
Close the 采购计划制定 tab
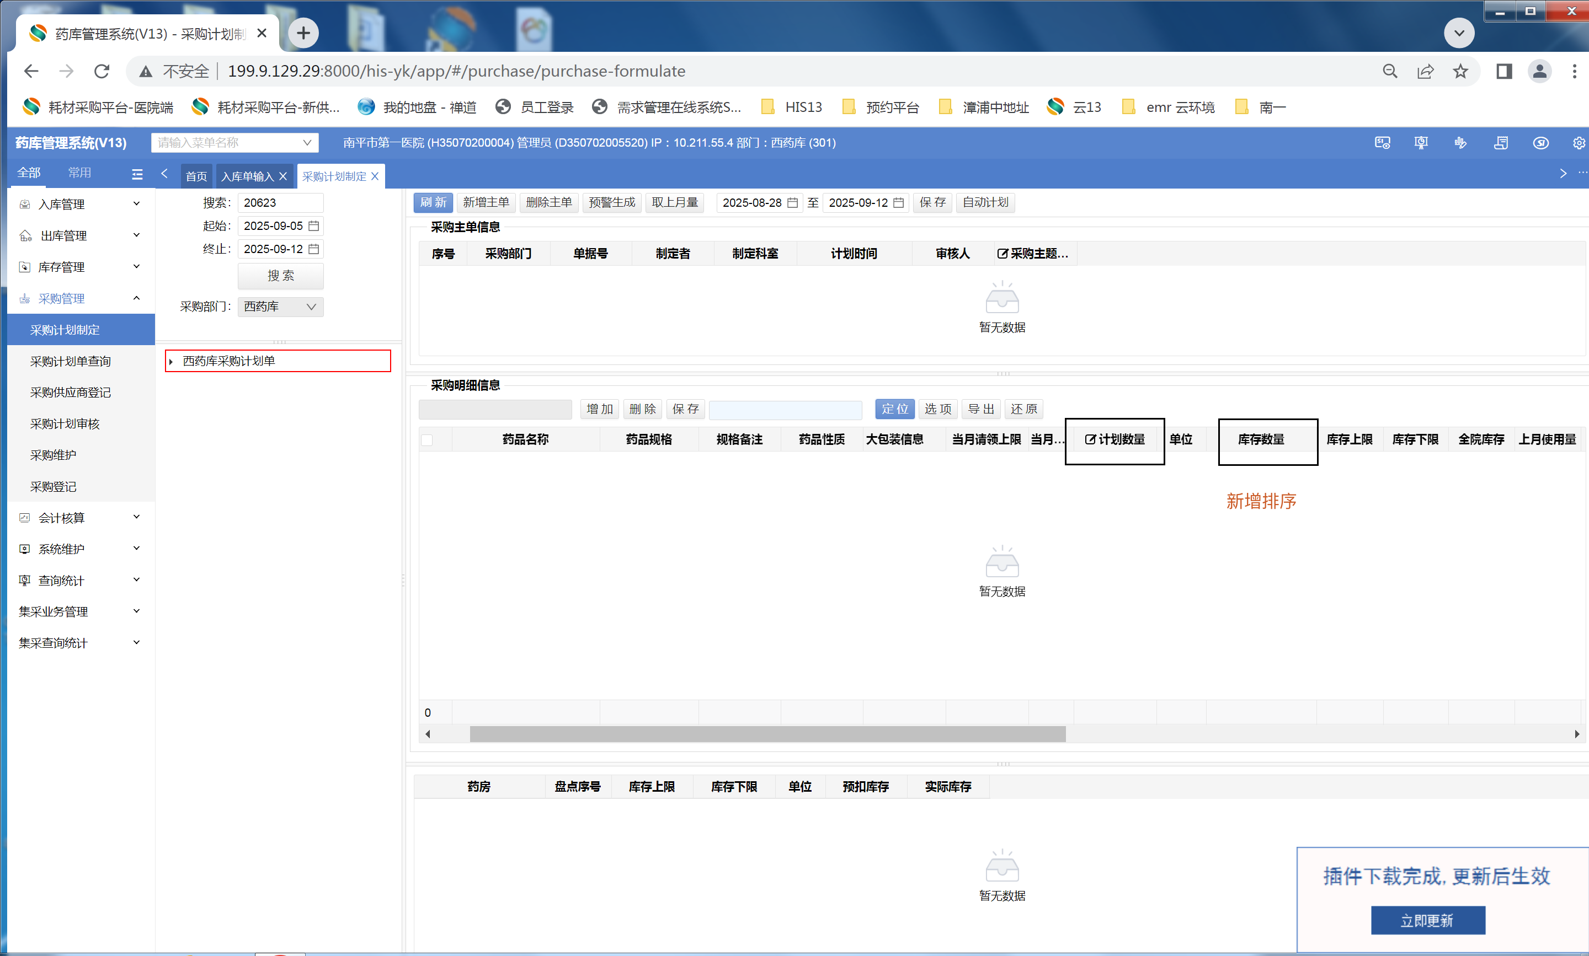(375, 176)
